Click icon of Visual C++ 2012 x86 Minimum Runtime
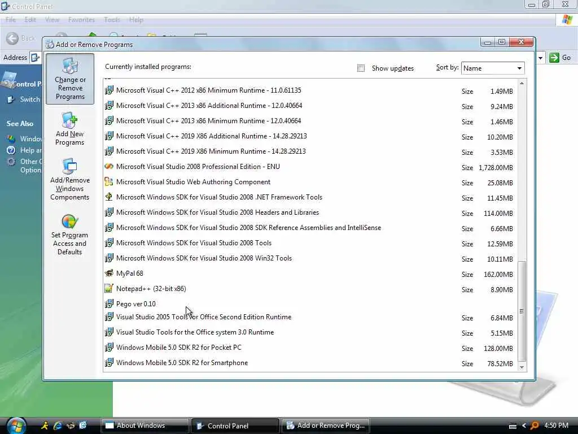Viewport: 578px width, 434px height. 109,90
